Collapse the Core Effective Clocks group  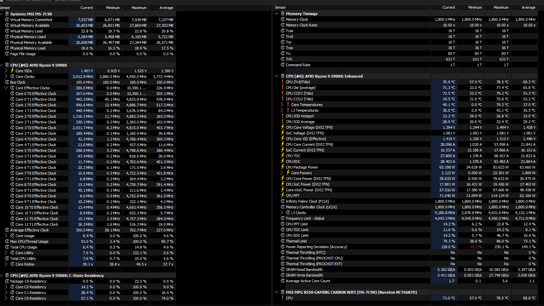pos(6,88)
